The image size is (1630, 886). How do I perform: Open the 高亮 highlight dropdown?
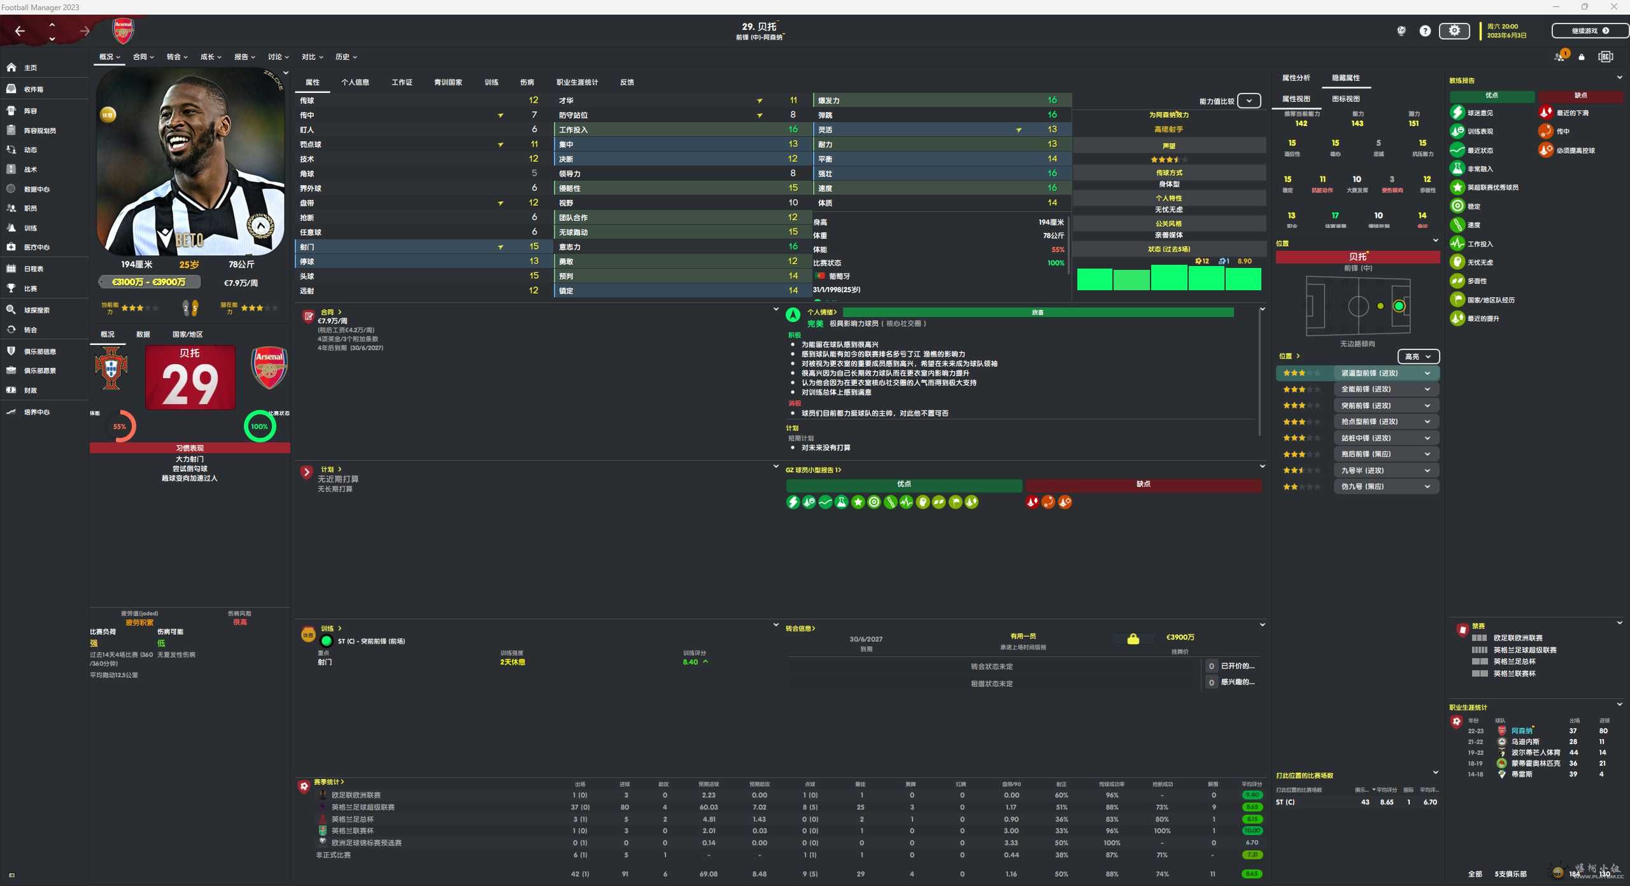click(1417, 356)
